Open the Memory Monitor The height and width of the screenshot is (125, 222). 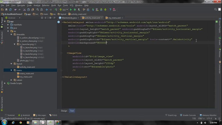pos(208,115)
